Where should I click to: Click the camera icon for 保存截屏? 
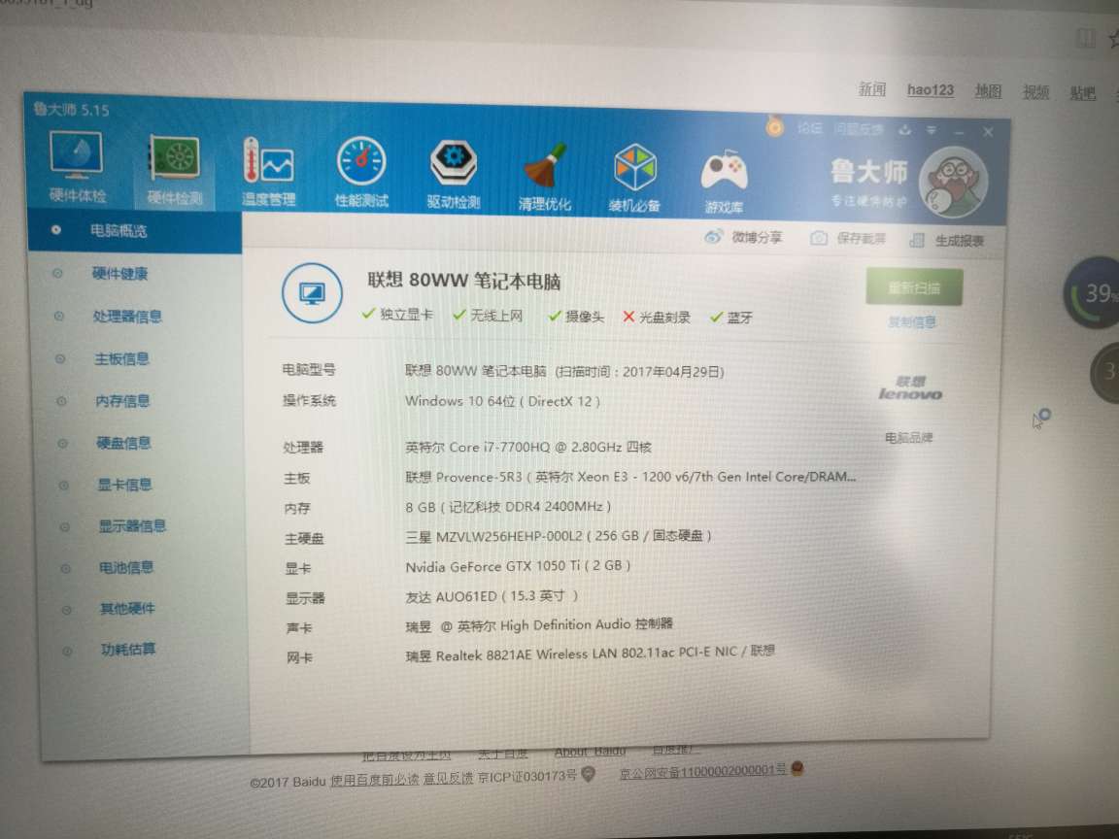(x=819, y=238)
